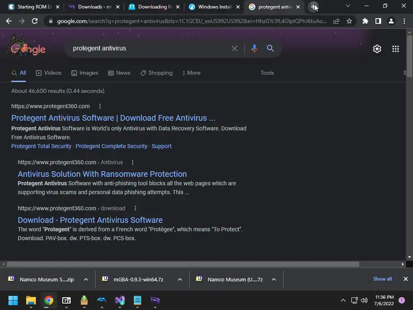Viewport: 413px width, 310px height.
Task: Select the All results filter
Action: coord(19,73)
